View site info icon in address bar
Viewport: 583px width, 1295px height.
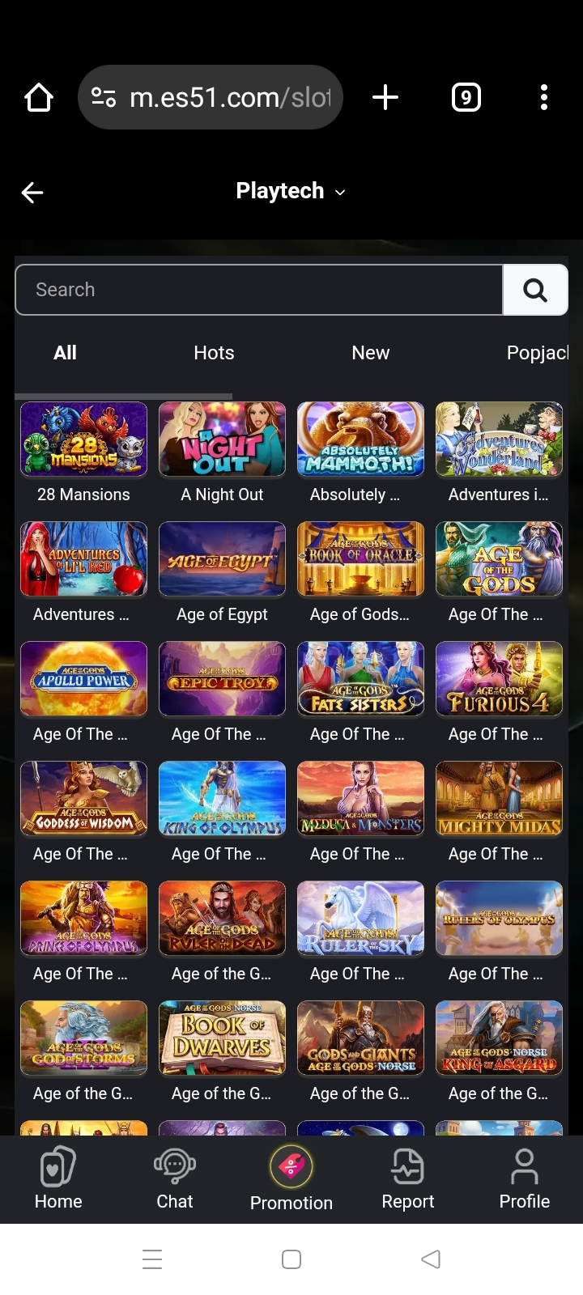click(x=104, y=98)
